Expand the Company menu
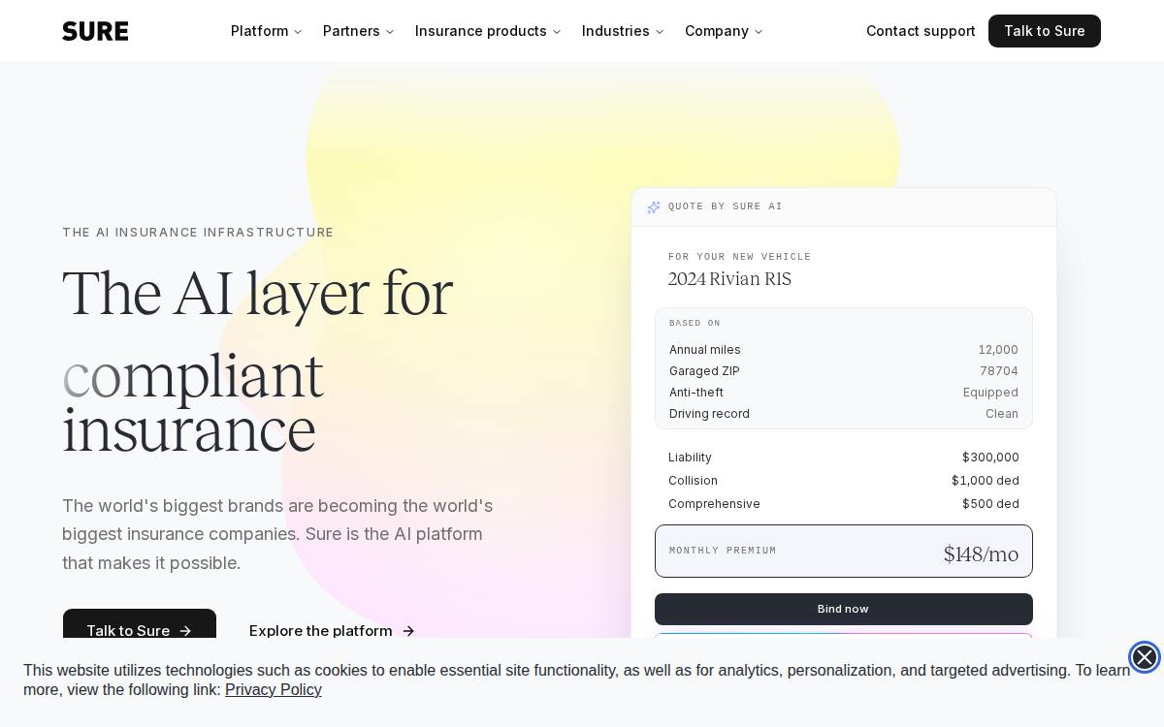Viewport: 1164px width, 727px height. pyautogui.click(x=724, y=31)
